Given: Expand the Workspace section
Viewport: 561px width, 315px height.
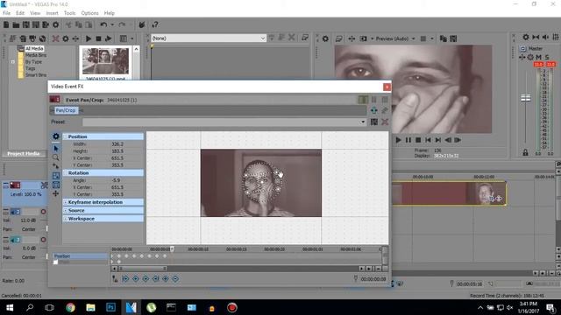Looking at the screenshot, I should [66, 219].
